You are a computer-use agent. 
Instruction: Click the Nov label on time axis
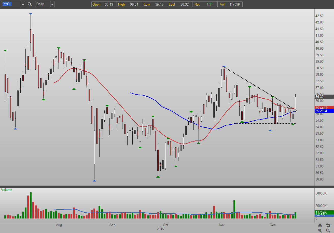(222, 225)
